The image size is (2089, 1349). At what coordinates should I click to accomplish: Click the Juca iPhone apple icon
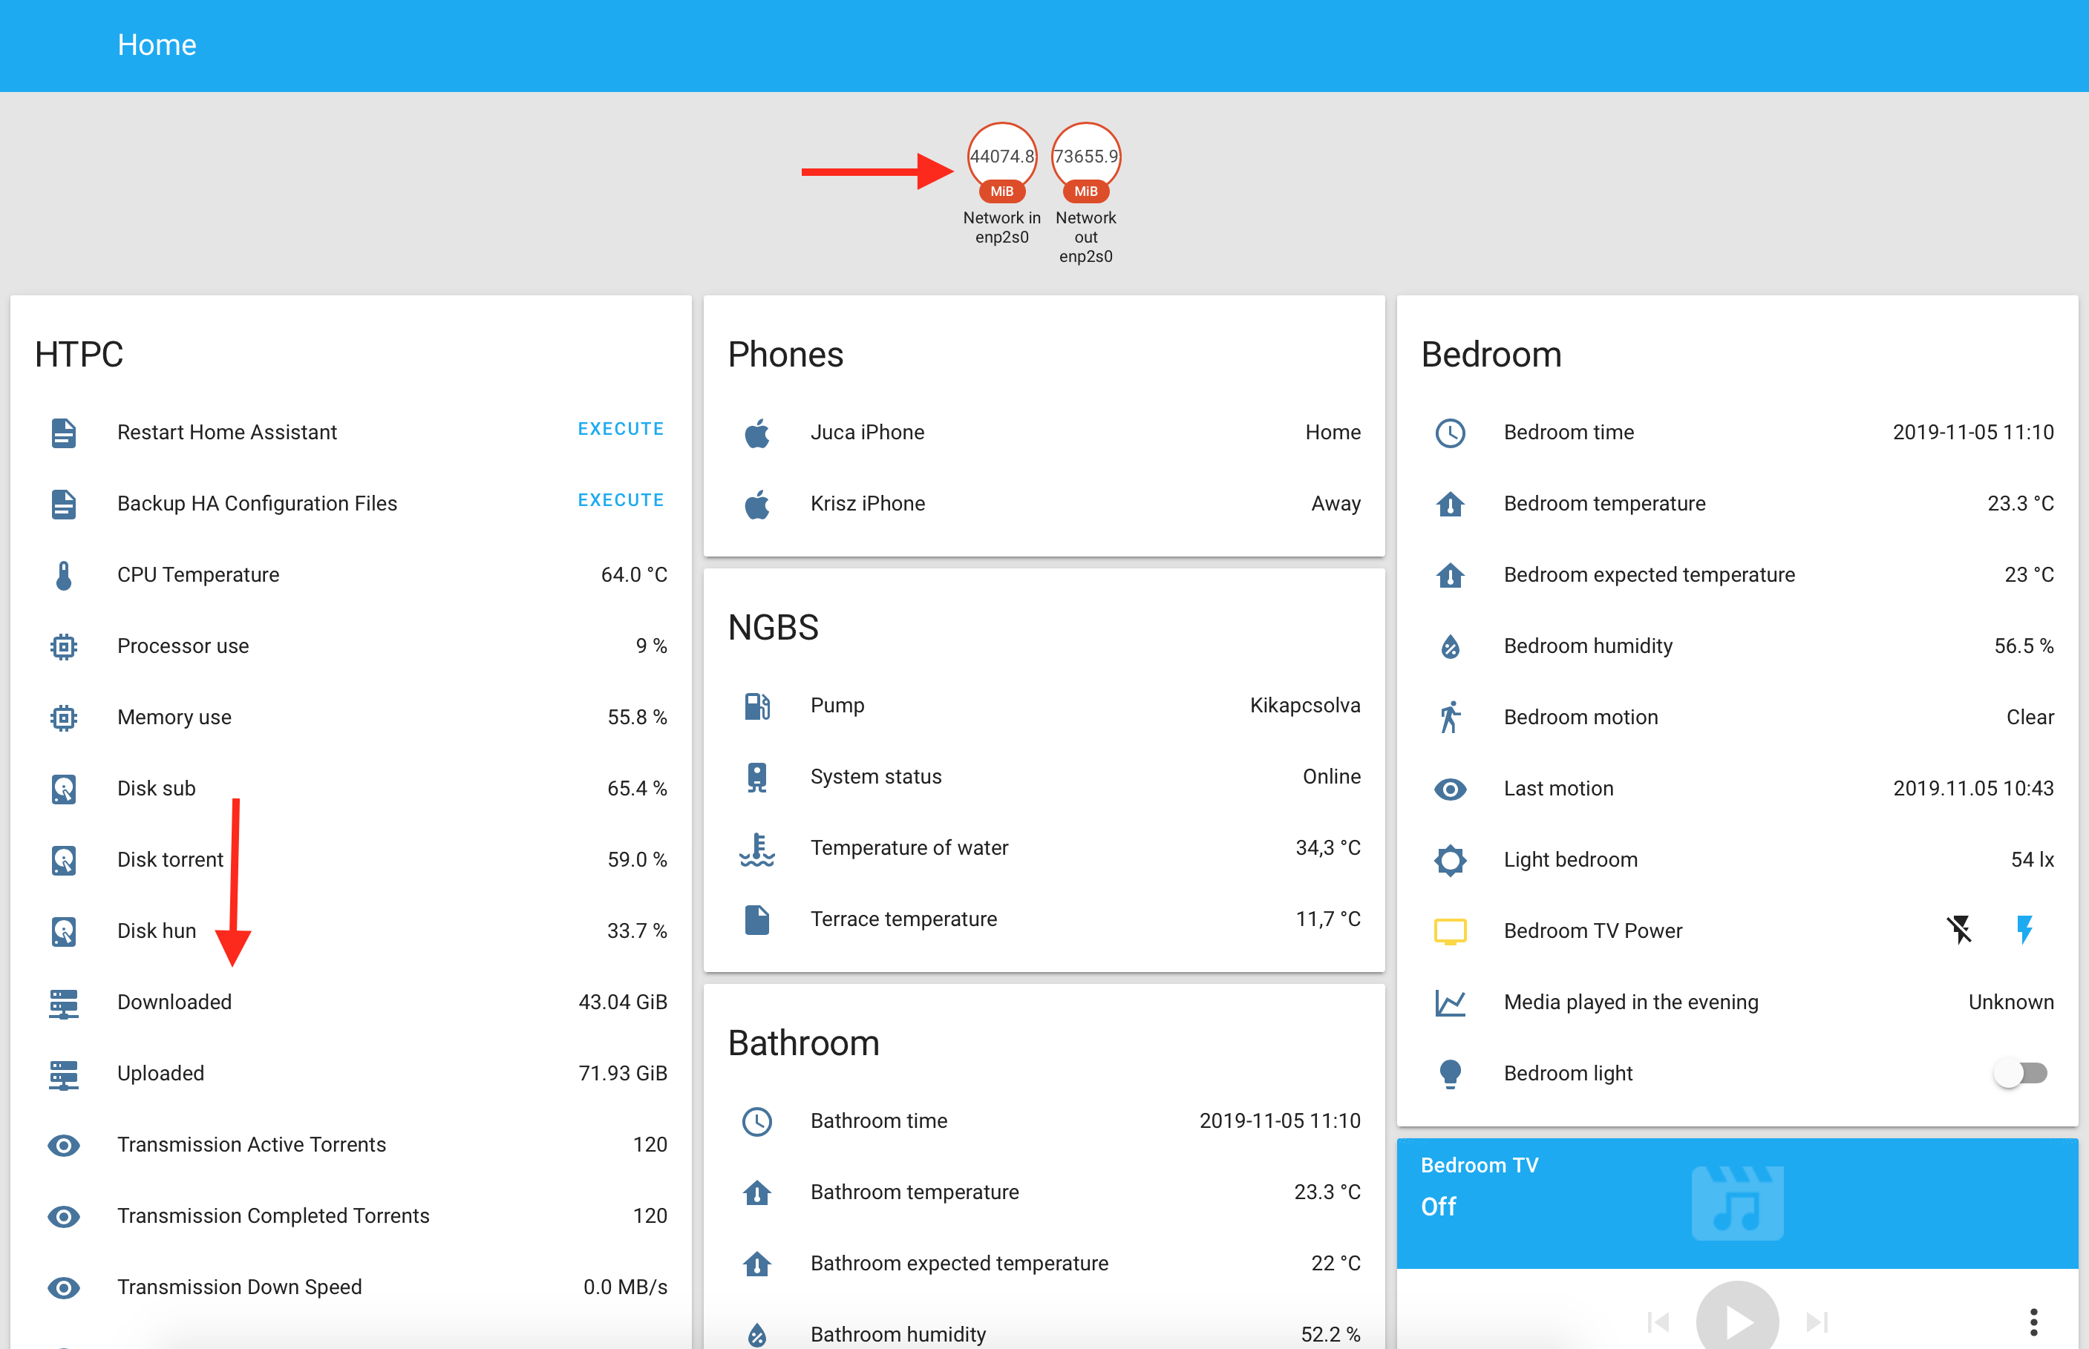point(757,433)
